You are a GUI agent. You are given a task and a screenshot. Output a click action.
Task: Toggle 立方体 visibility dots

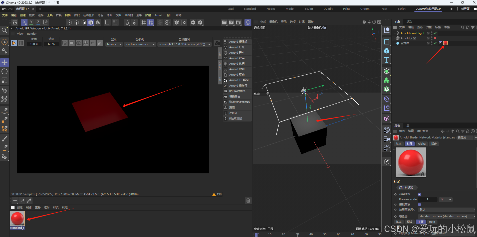432,43
